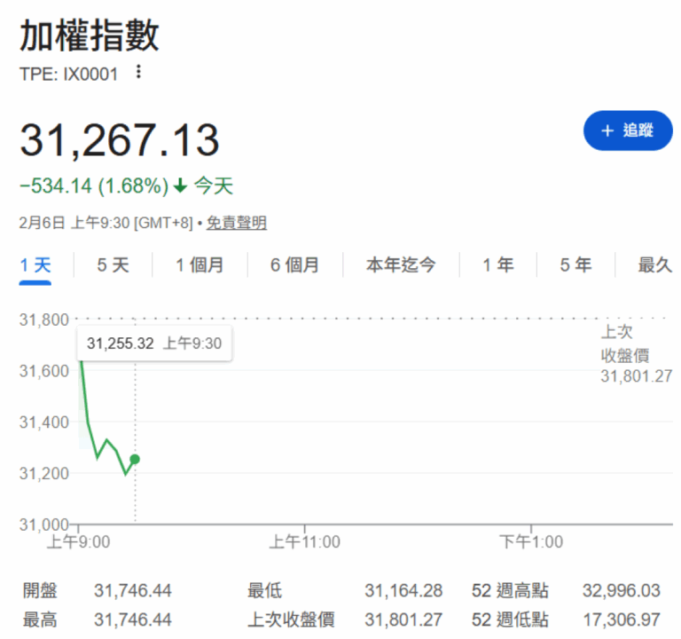The image size is (681, 639).
Task: Click the green down arrow next to 1.68%
Action: click(x=180, y=186)
